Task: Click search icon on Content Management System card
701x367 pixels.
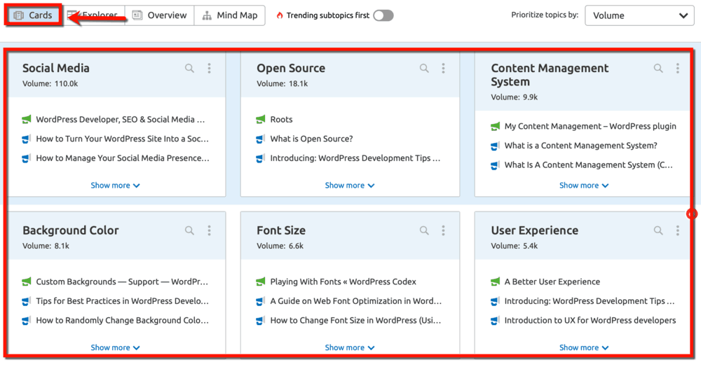Action: (x=658, y=69)
